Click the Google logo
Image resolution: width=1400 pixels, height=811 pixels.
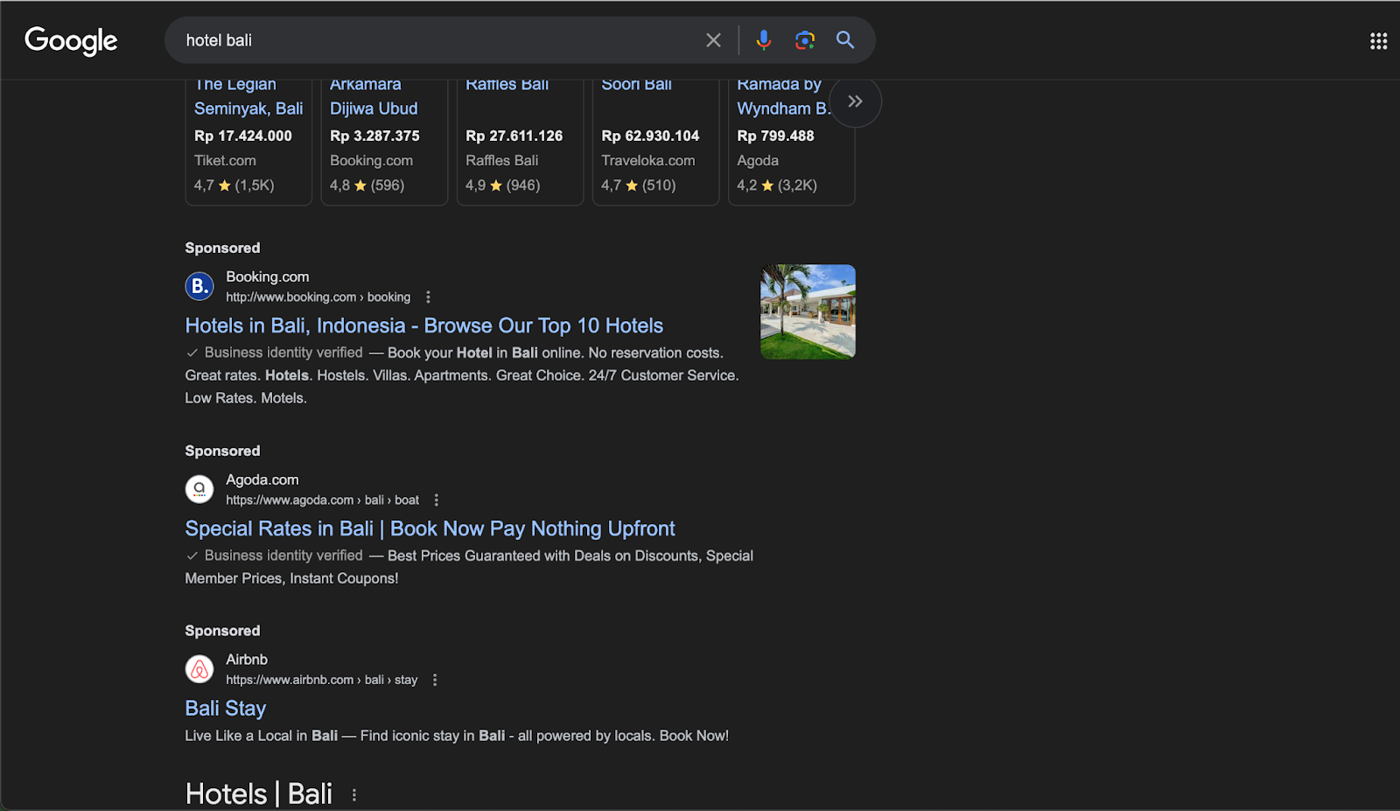pos(71,40)
